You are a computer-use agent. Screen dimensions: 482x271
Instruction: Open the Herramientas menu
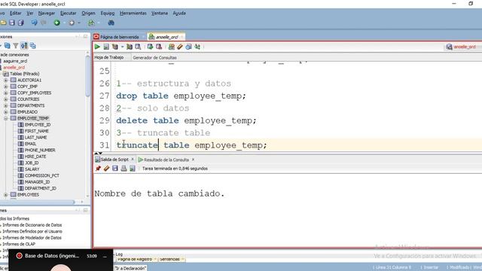coord(133,14)
